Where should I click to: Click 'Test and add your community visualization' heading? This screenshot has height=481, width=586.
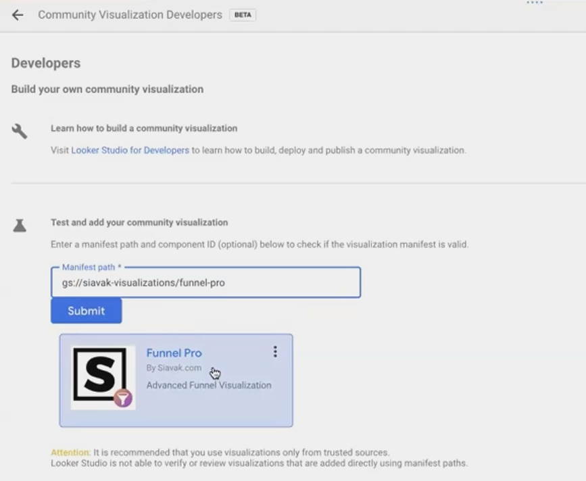point(139,222)
